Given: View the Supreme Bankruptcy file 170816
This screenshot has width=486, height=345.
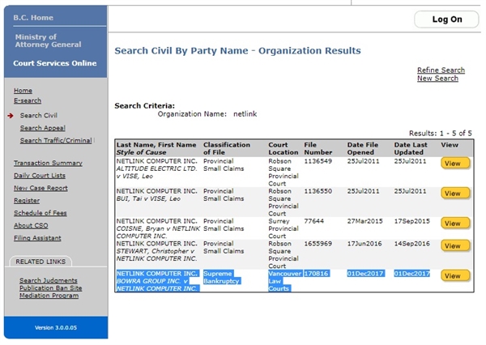Looking at the screenshot, I should tap(455, 275).
